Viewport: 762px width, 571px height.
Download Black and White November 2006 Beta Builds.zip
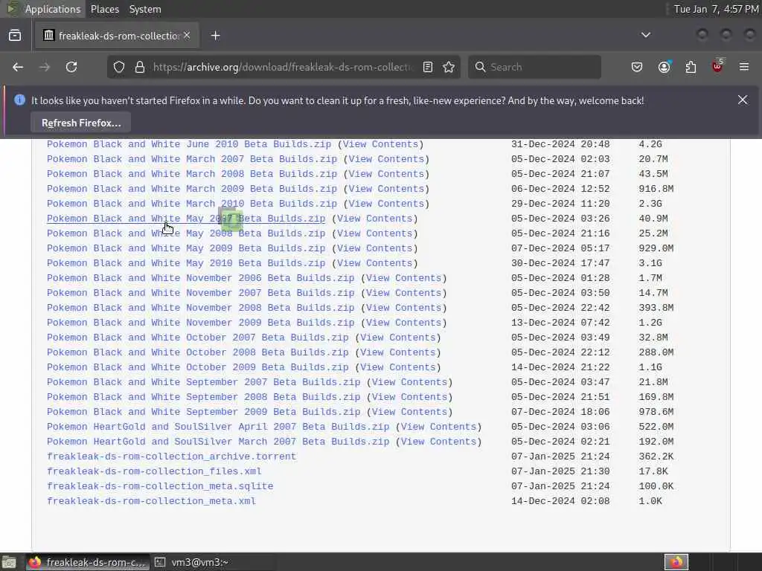tap(200, 278)
